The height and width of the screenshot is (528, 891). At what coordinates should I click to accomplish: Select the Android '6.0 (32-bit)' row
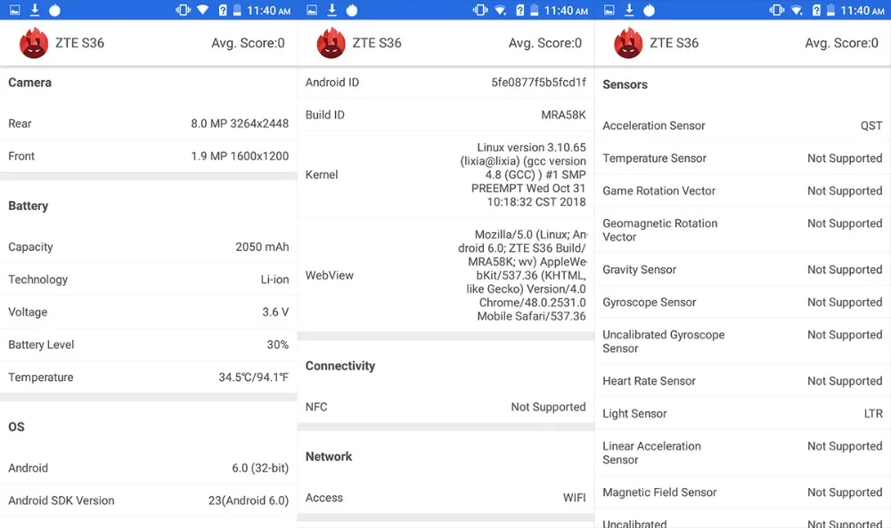click(148, 467)
